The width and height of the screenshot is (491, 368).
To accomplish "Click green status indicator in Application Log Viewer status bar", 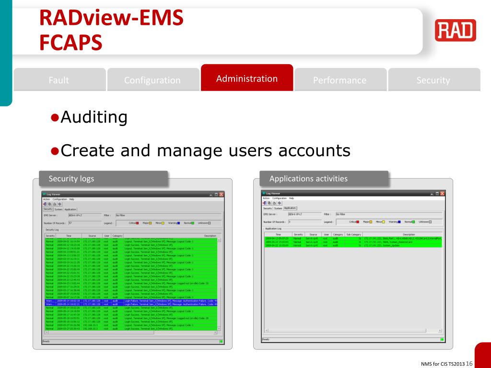I will coord(442,339).
